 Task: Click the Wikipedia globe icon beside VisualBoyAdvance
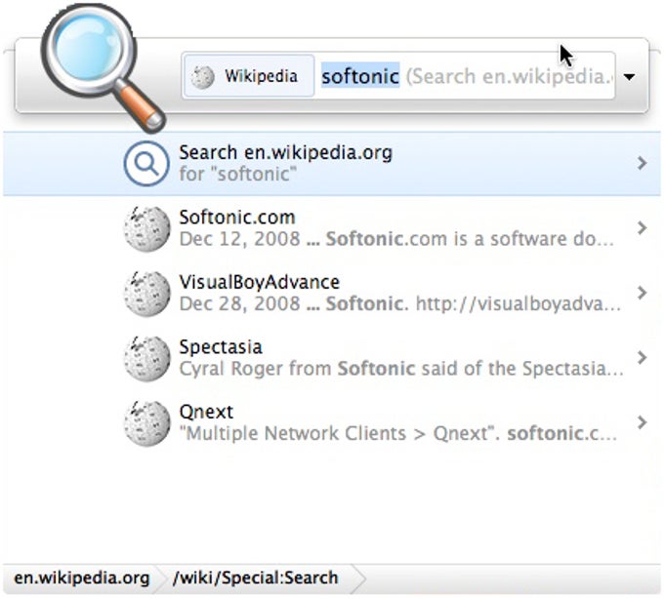146,294
